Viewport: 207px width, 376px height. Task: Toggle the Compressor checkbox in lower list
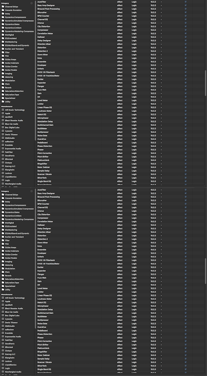click(185, 218)
